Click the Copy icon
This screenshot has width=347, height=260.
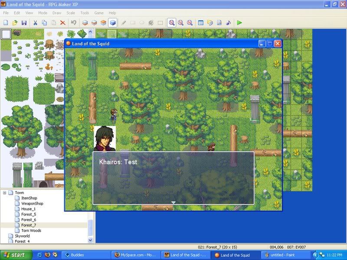pyautogui.click(x=44, y=23)
